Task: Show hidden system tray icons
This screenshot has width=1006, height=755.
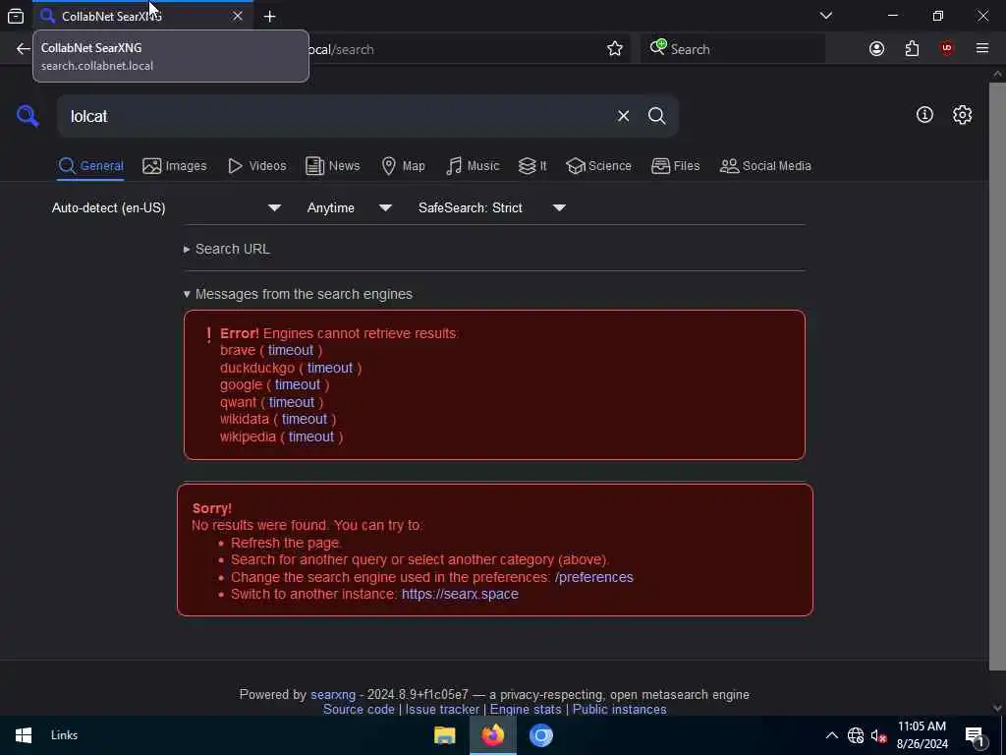Action: point(831,735)
